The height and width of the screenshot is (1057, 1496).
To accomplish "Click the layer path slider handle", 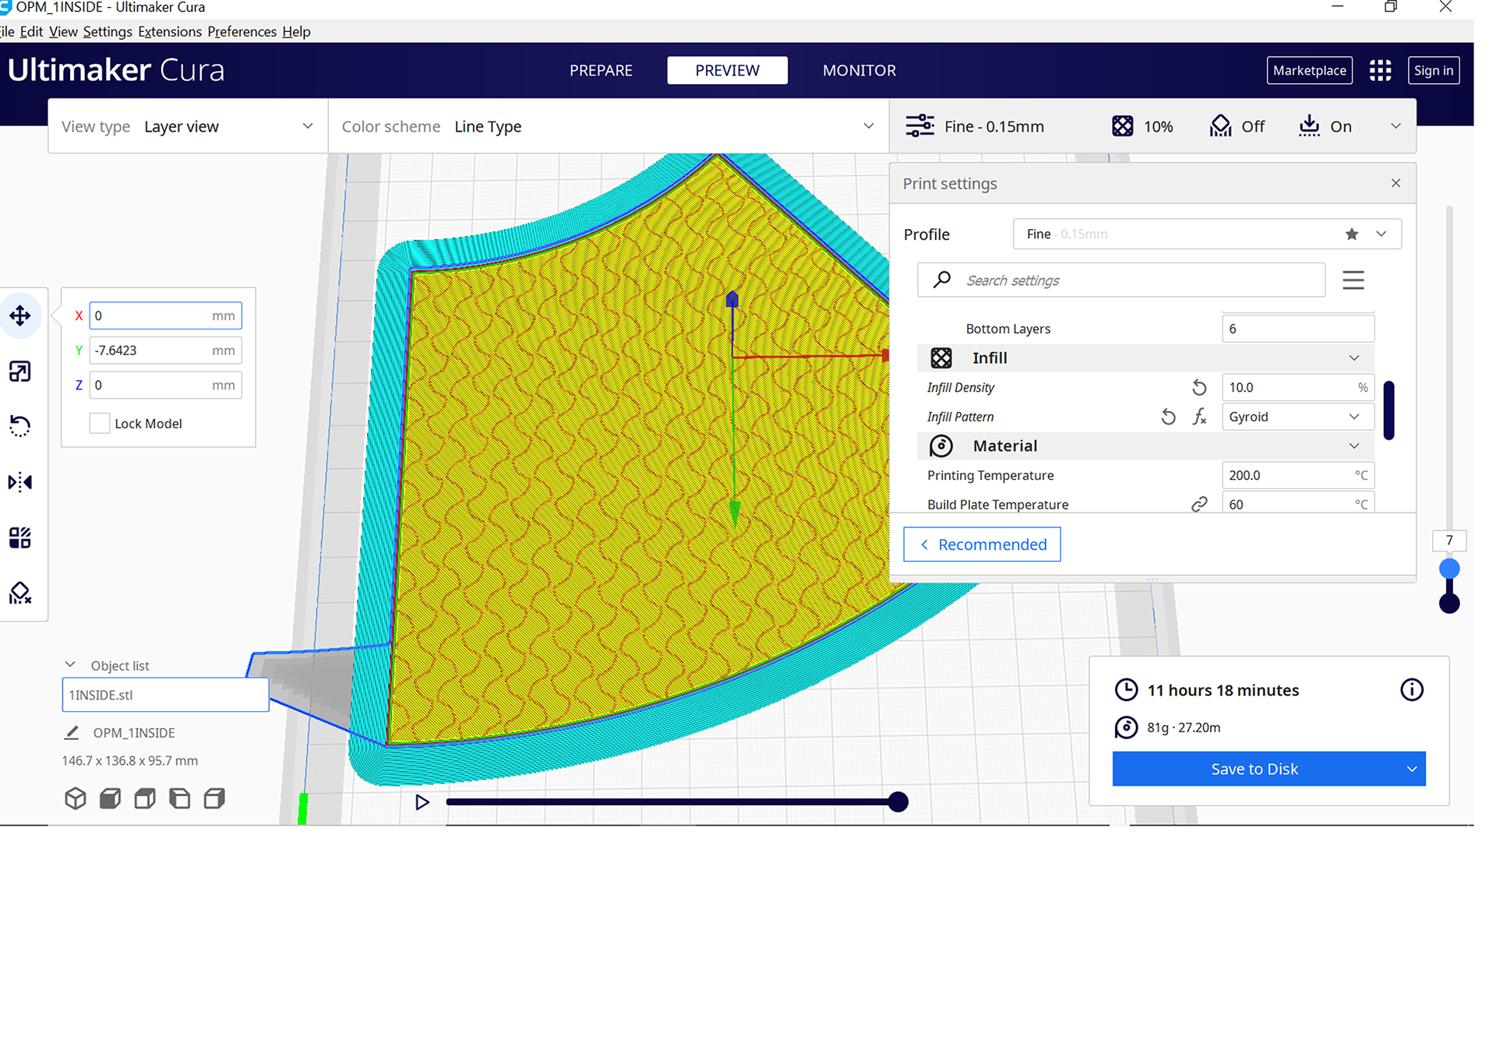I will point(898,802).
